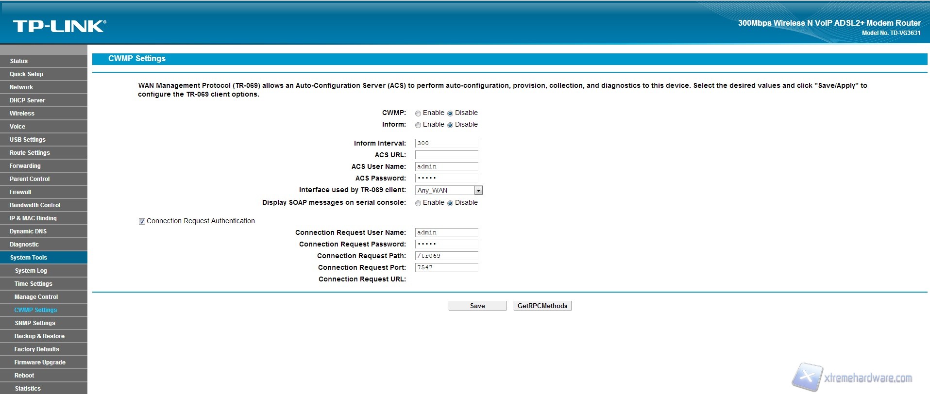Expand the Network menu section
This screenshot has height=394, width=930.
(21, 87)
